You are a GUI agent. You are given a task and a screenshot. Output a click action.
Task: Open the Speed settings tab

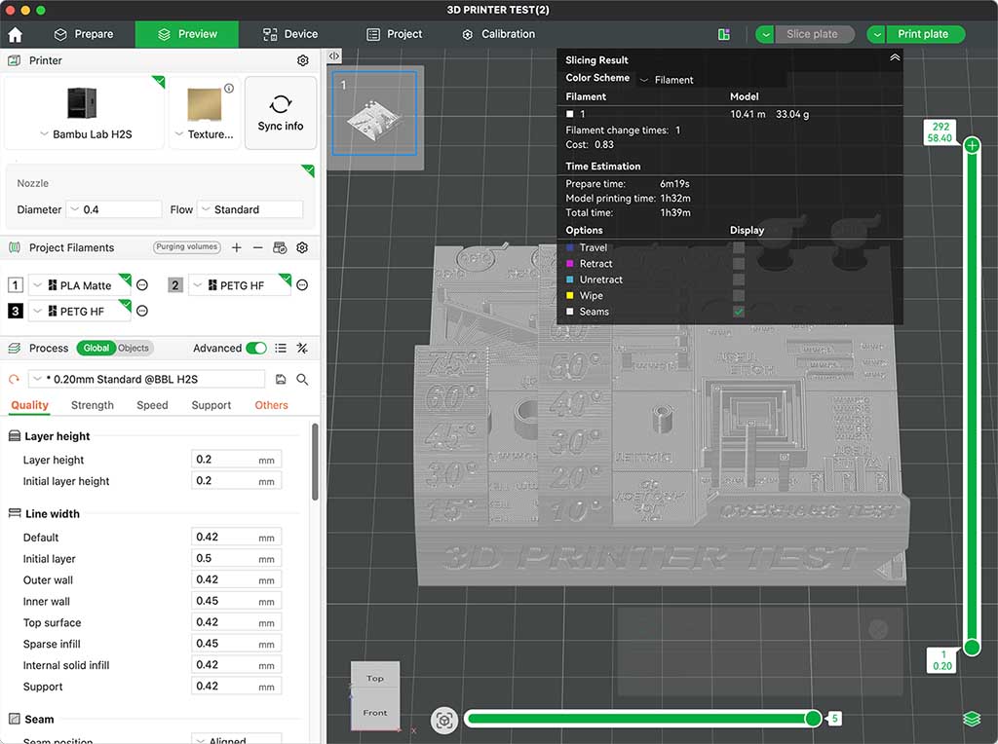152,405
